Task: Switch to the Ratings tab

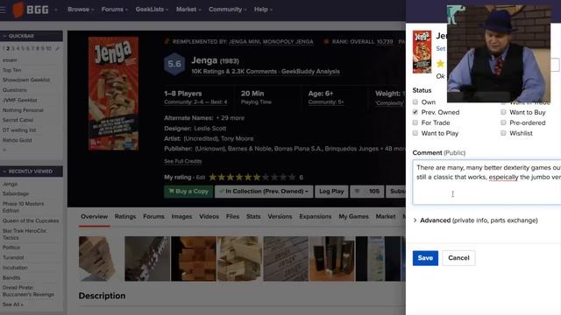Action: (x=125, y=216)
